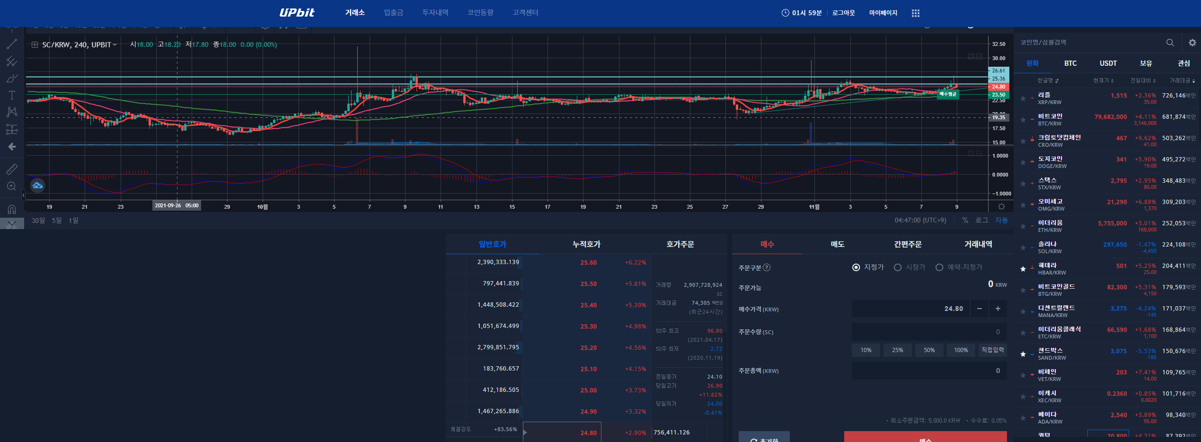The width and height of the screenshot is (1201, 442).
Task: Set order quantity to 100%
Action: (x=961, y=350)
